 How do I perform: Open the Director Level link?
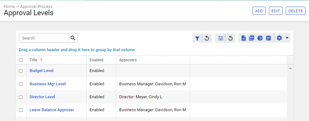42,97
